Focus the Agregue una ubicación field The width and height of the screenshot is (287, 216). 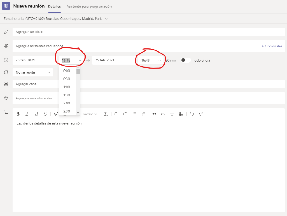149,98
